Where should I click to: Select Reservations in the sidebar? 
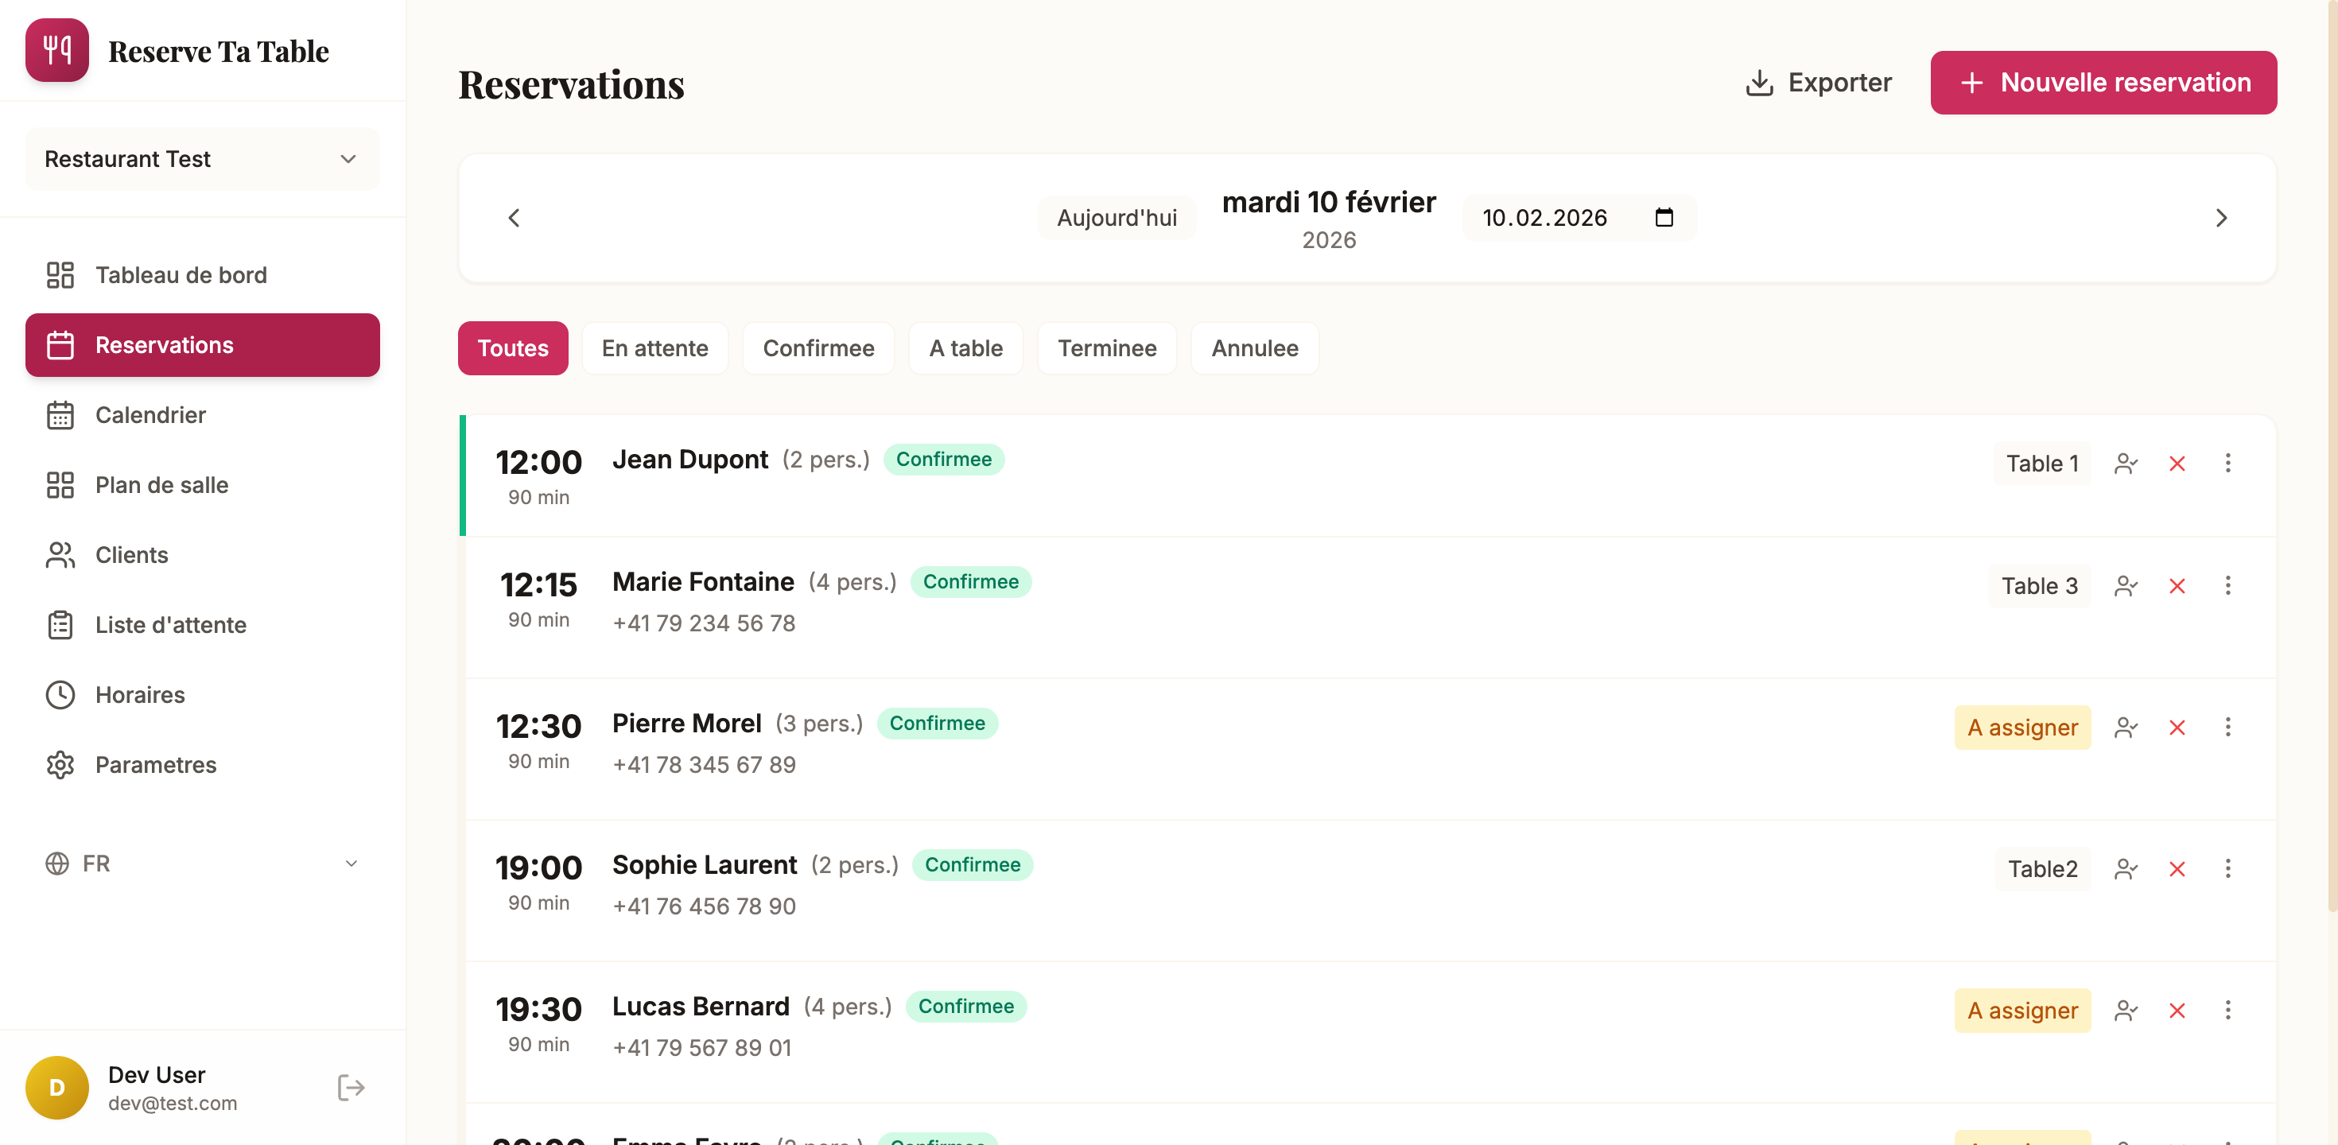(203, 345)
